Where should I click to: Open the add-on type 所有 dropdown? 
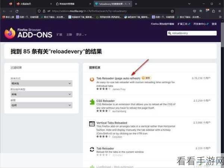tap(41, 94)
